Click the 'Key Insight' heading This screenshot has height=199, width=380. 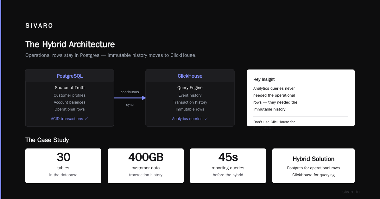click(x=264, y=79)
